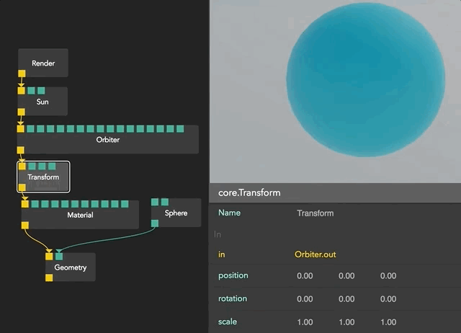Click the Orbiter node's last teal port
The height and width of the screenshot is (333, 461).
pos(180,129)
